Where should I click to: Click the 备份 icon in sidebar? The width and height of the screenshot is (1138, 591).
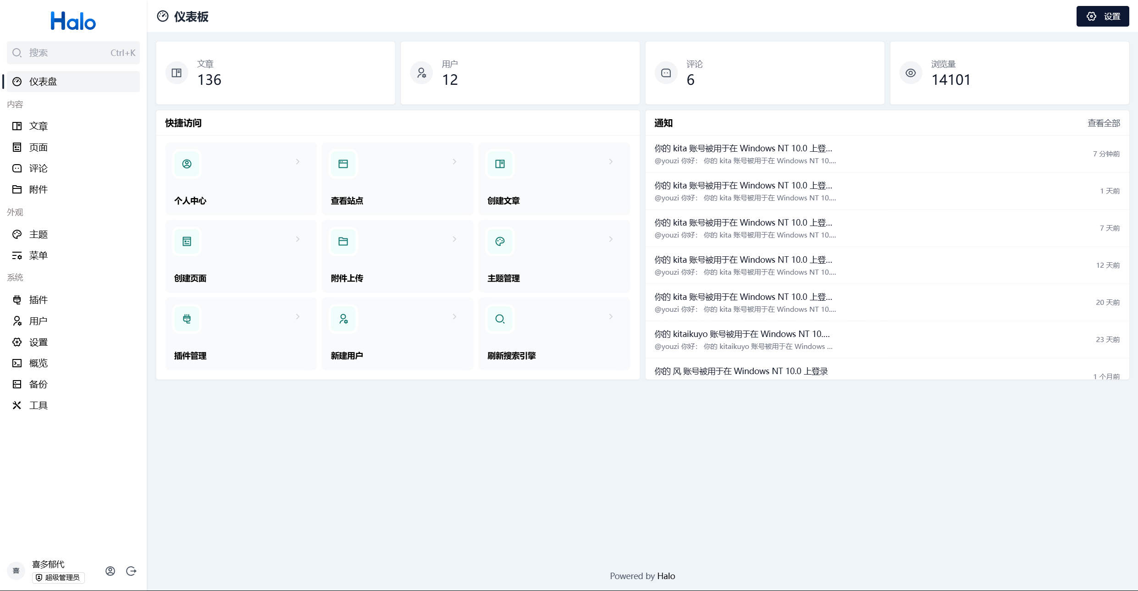[17, 384]
